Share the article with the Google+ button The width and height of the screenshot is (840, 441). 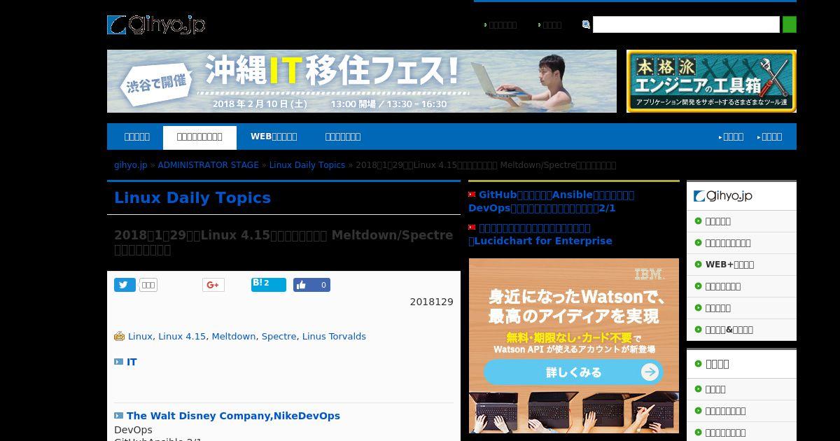213,285
